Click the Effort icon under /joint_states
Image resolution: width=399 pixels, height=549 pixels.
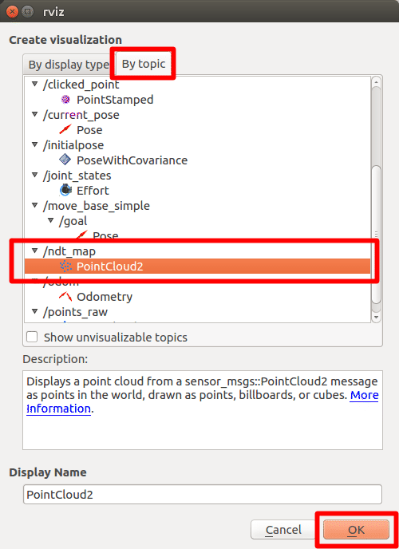pos(65,190)
